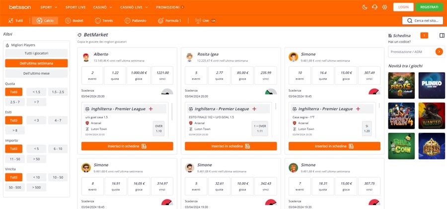Select the Calcio sport filter

45,20
